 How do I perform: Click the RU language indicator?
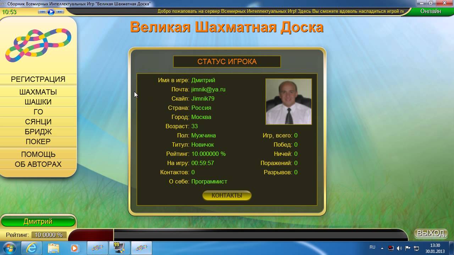point(372,247)
